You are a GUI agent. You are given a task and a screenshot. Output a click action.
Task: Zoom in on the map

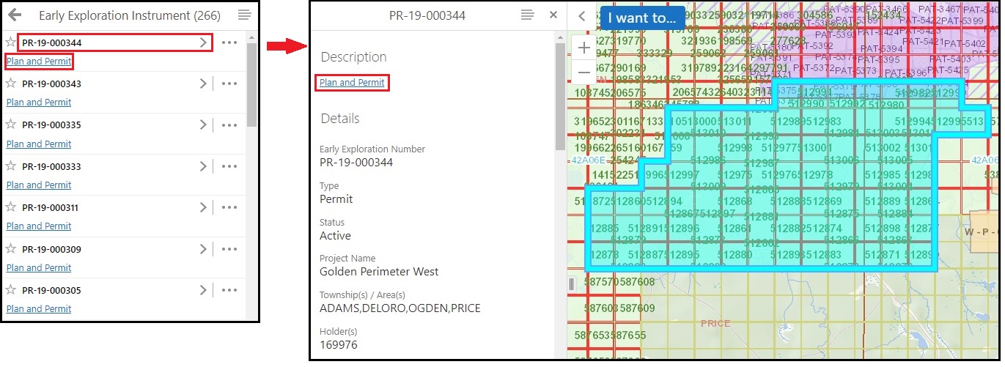pyautogui.click(x=584, y=48)
